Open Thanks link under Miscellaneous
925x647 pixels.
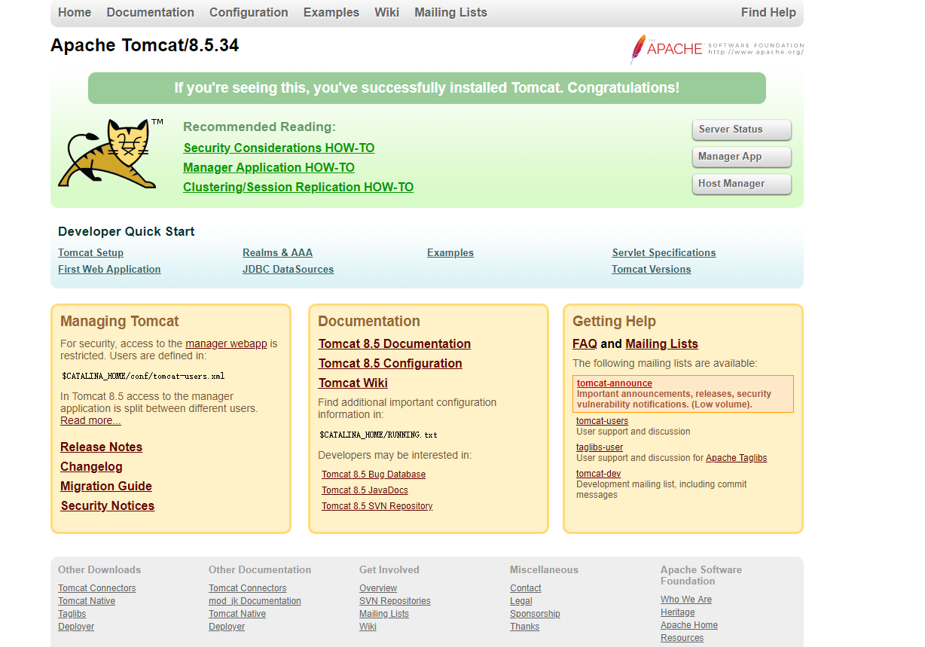525,627
